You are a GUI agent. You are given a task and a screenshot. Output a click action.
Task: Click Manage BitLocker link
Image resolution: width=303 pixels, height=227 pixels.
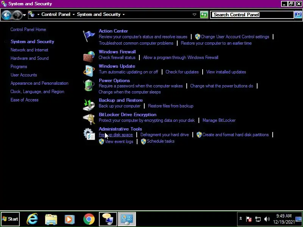pyautogui.click(x=219, y=120)
